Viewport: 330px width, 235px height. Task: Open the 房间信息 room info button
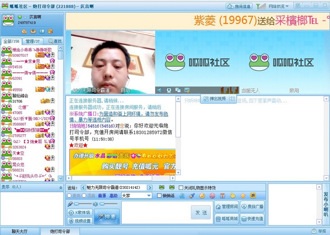click(239, 6)
